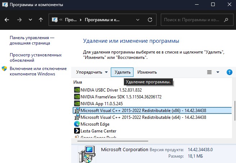
Task: Close the 'Программы и компоненты' window
Action: pos(230,5)
